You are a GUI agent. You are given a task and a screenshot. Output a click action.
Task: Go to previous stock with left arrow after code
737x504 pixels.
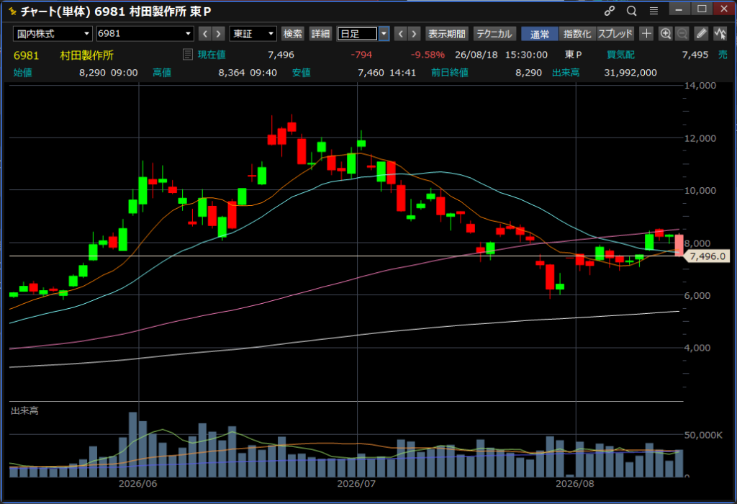pos(205,34)
